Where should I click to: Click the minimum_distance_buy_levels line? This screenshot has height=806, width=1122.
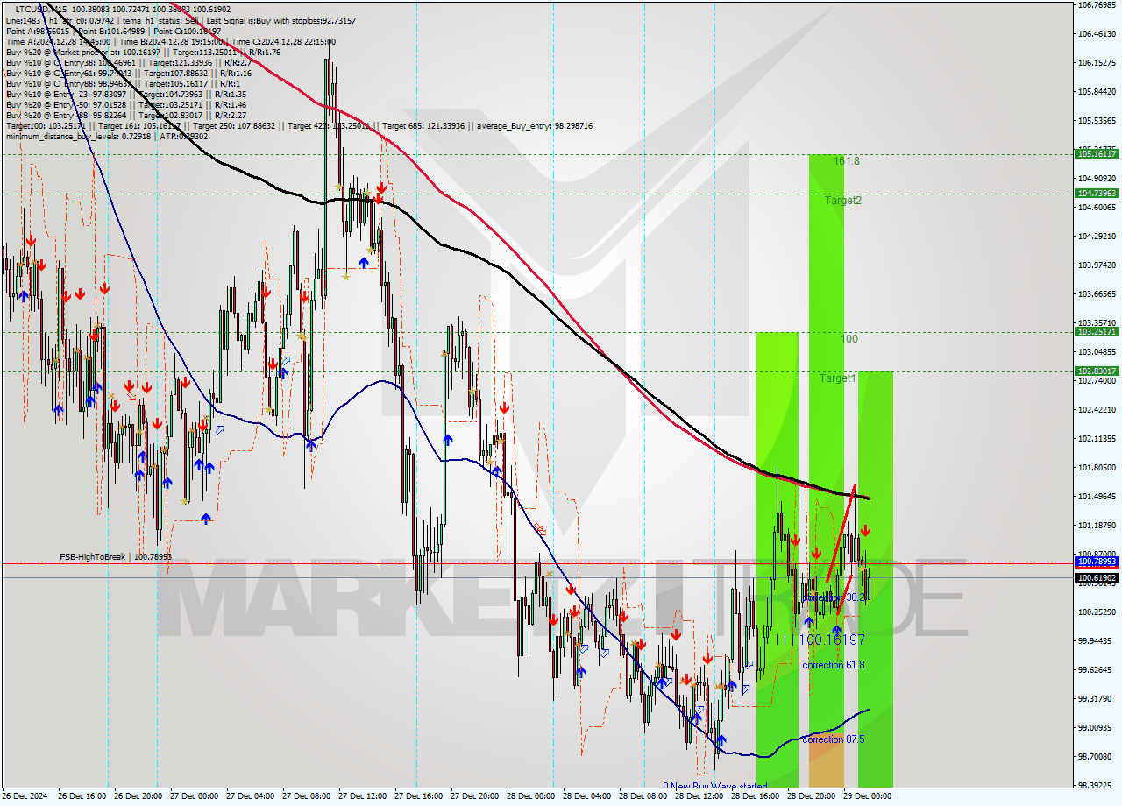(107, 137)
